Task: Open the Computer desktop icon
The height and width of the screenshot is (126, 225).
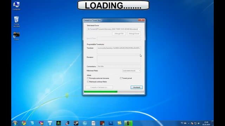Action: click(17, 6)
